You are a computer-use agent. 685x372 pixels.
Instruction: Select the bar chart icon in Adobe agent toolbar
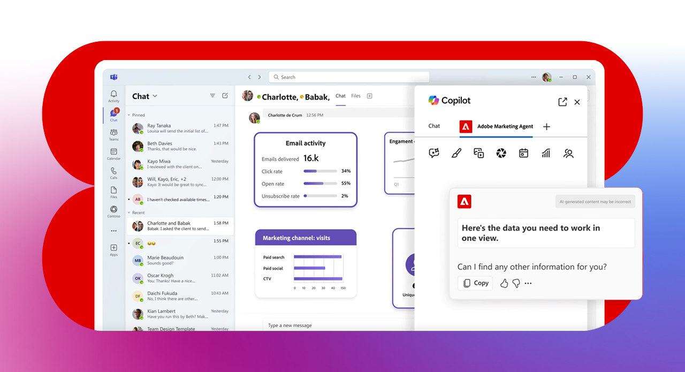click(546, 154)
